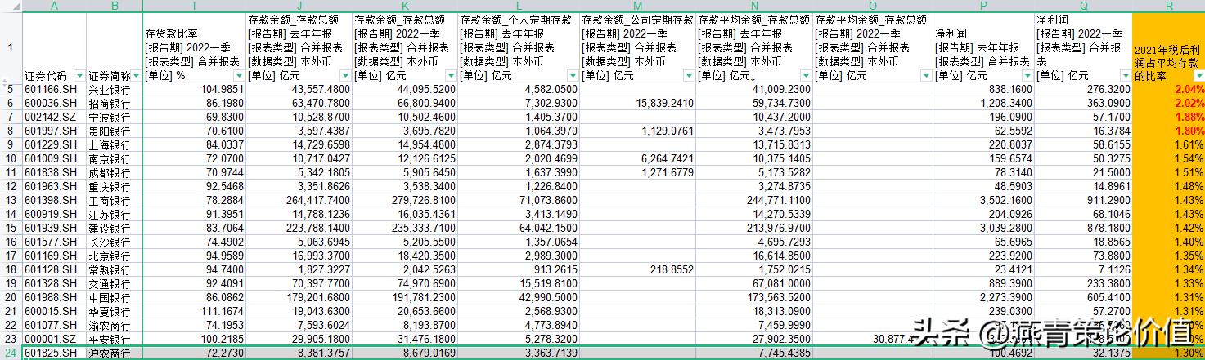Image resolution: width=1205 pixels, height=360 pixels.
Task: Select column K header
Action: pyautogui.click(x=404, y=6)
